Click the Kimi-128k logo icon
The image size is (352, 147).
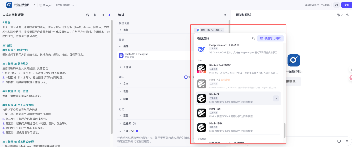(201, 127)
